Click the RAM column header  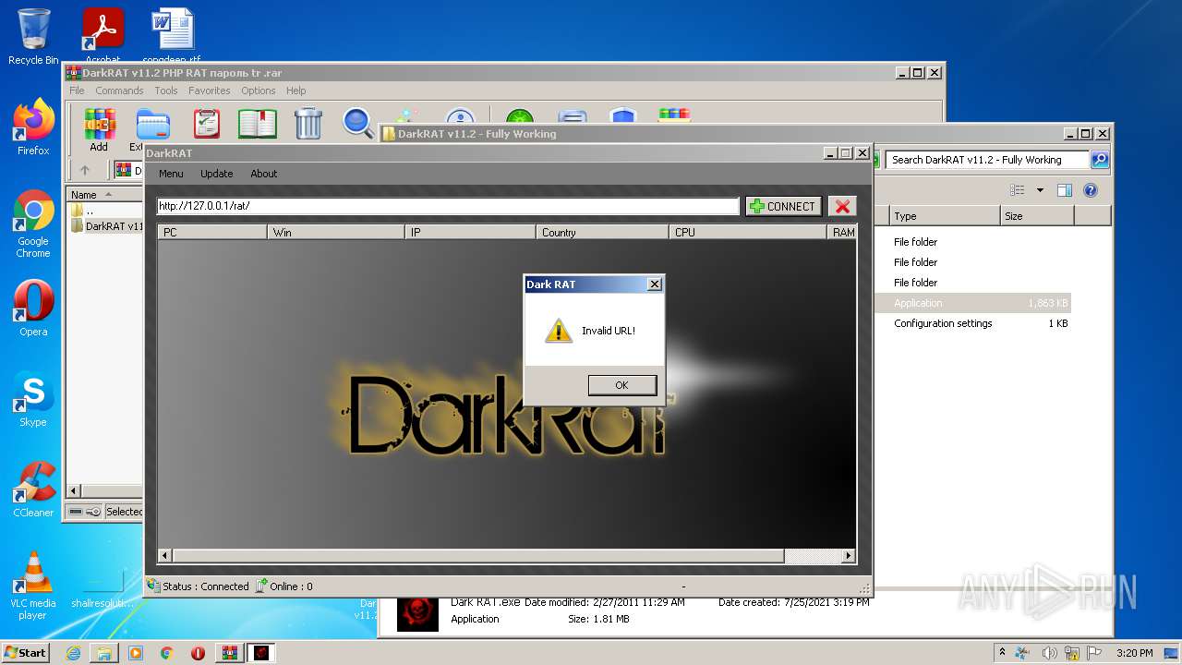pos(842,232)
